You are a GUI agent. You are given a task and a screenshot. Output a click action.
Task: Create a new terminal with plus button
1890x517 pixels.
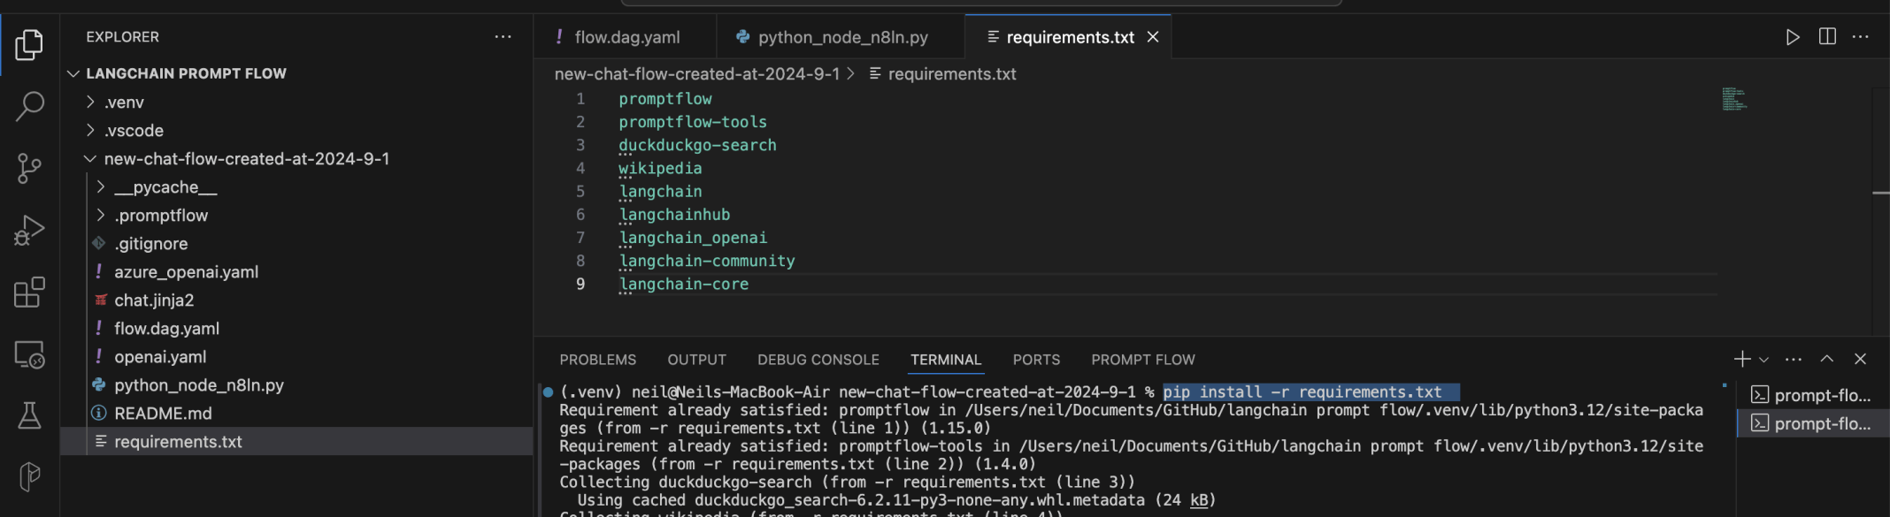pyautogui.click(x=1741, y=359)
